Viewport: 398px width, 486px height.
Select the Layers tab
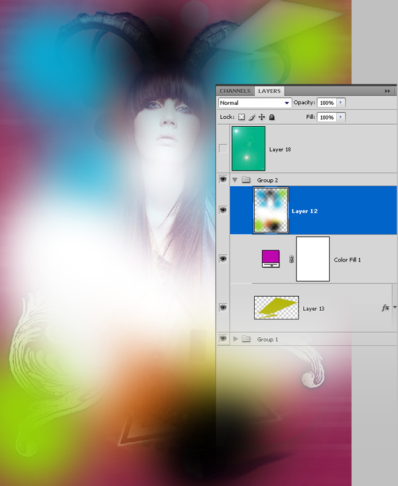269,91
